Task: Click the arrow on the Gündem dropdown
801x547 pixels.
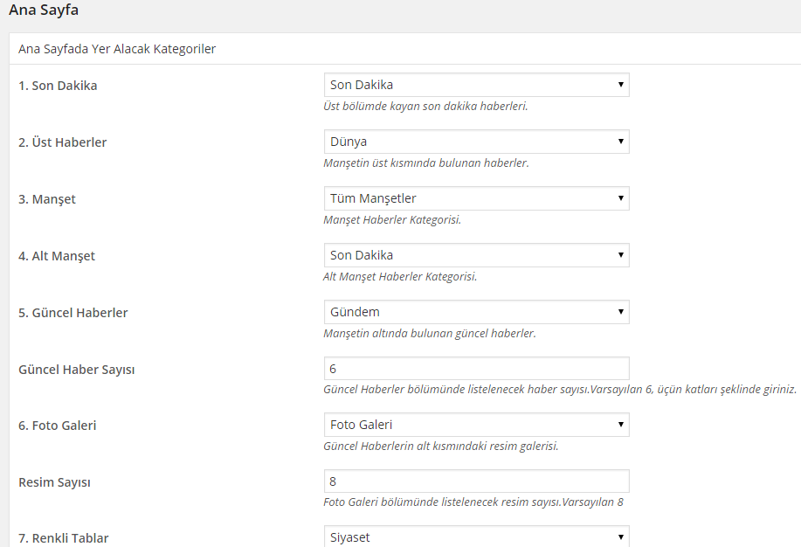Action: [621, 312]
